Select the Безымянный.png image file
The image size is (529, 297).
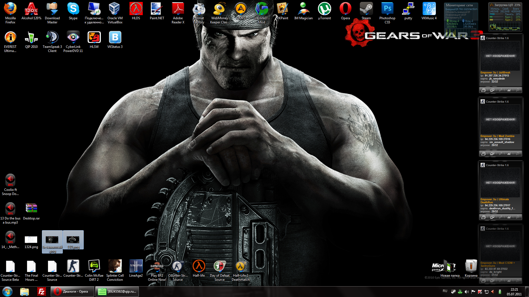52,242
